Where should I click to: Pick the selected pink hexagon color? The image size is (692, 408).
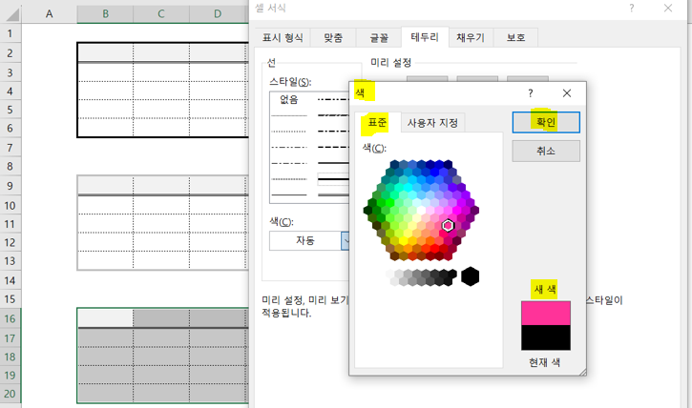[448, 226]
